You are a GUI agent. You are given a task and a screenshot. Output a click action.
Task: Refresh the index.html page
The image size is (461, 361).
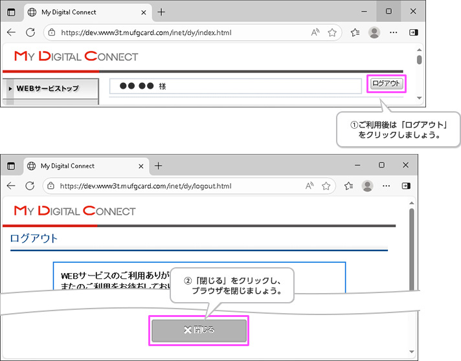point(30,32)
